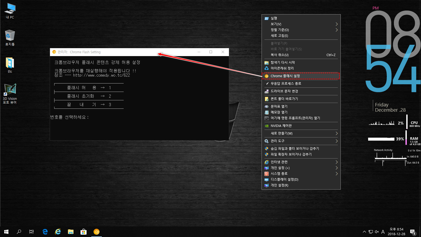421x237 pixels.
Task: Toggle 파일 확장자 보이거나 감추기
Action: coord(301,154)
